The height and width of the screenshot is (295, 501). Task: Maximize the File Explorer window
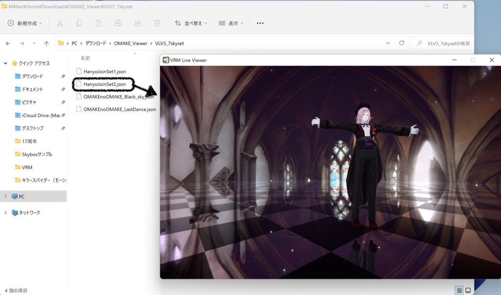pos(446,6)
